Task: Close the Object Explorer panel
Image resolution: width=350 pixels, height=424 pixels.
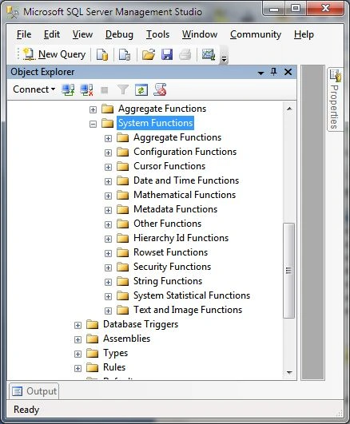Action: pos(288,72)
